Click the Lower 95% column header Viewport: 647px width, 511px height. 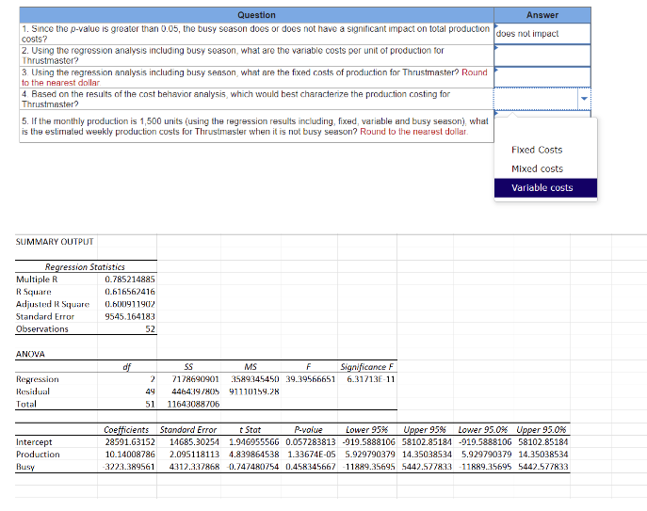click(367, 430)
